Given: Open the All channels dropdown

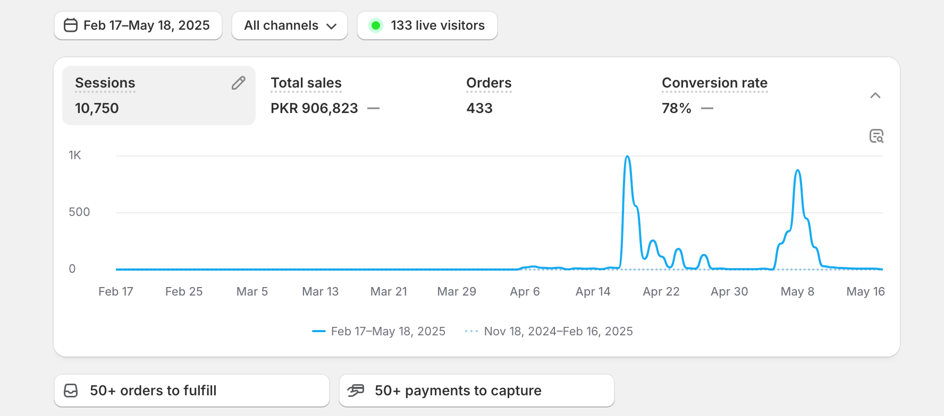Looking at the screenshot, I should click(290, 25).
